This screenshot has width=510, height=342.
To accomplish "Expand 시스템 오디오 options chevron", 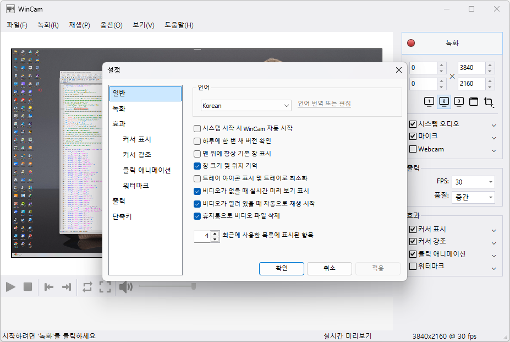I will 493,126.
